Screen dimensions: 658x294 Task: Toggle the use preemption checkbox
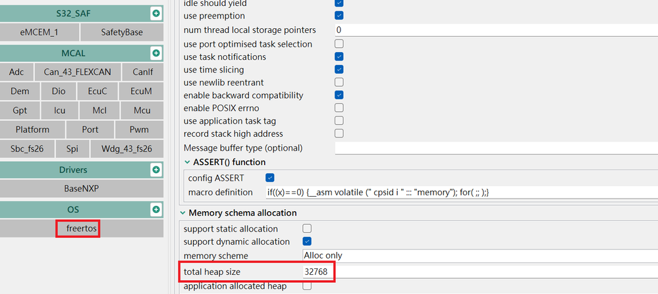(339, 15)
